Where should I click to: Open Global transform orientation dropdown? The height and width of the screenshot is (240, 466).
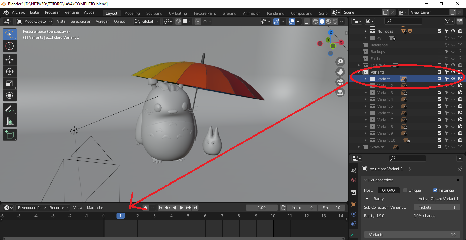pyautogui.click(x=147, y=21)
